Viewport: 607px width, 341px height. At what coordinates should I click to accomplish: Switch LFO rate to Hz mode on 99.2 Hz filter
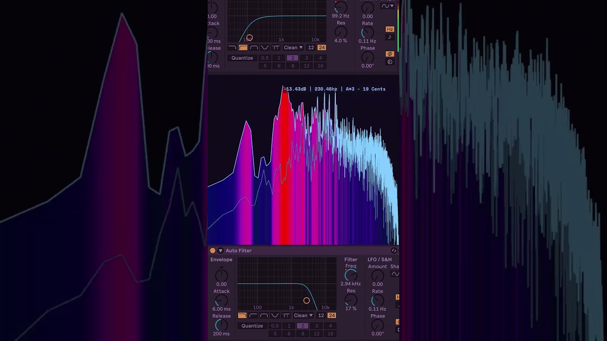(390, 29)
